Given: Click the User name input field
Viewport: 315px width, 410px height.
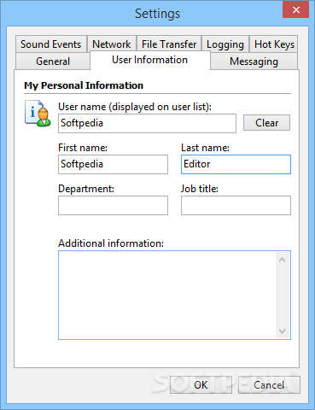Looking at the screenshot, I should tap(147, 123).
